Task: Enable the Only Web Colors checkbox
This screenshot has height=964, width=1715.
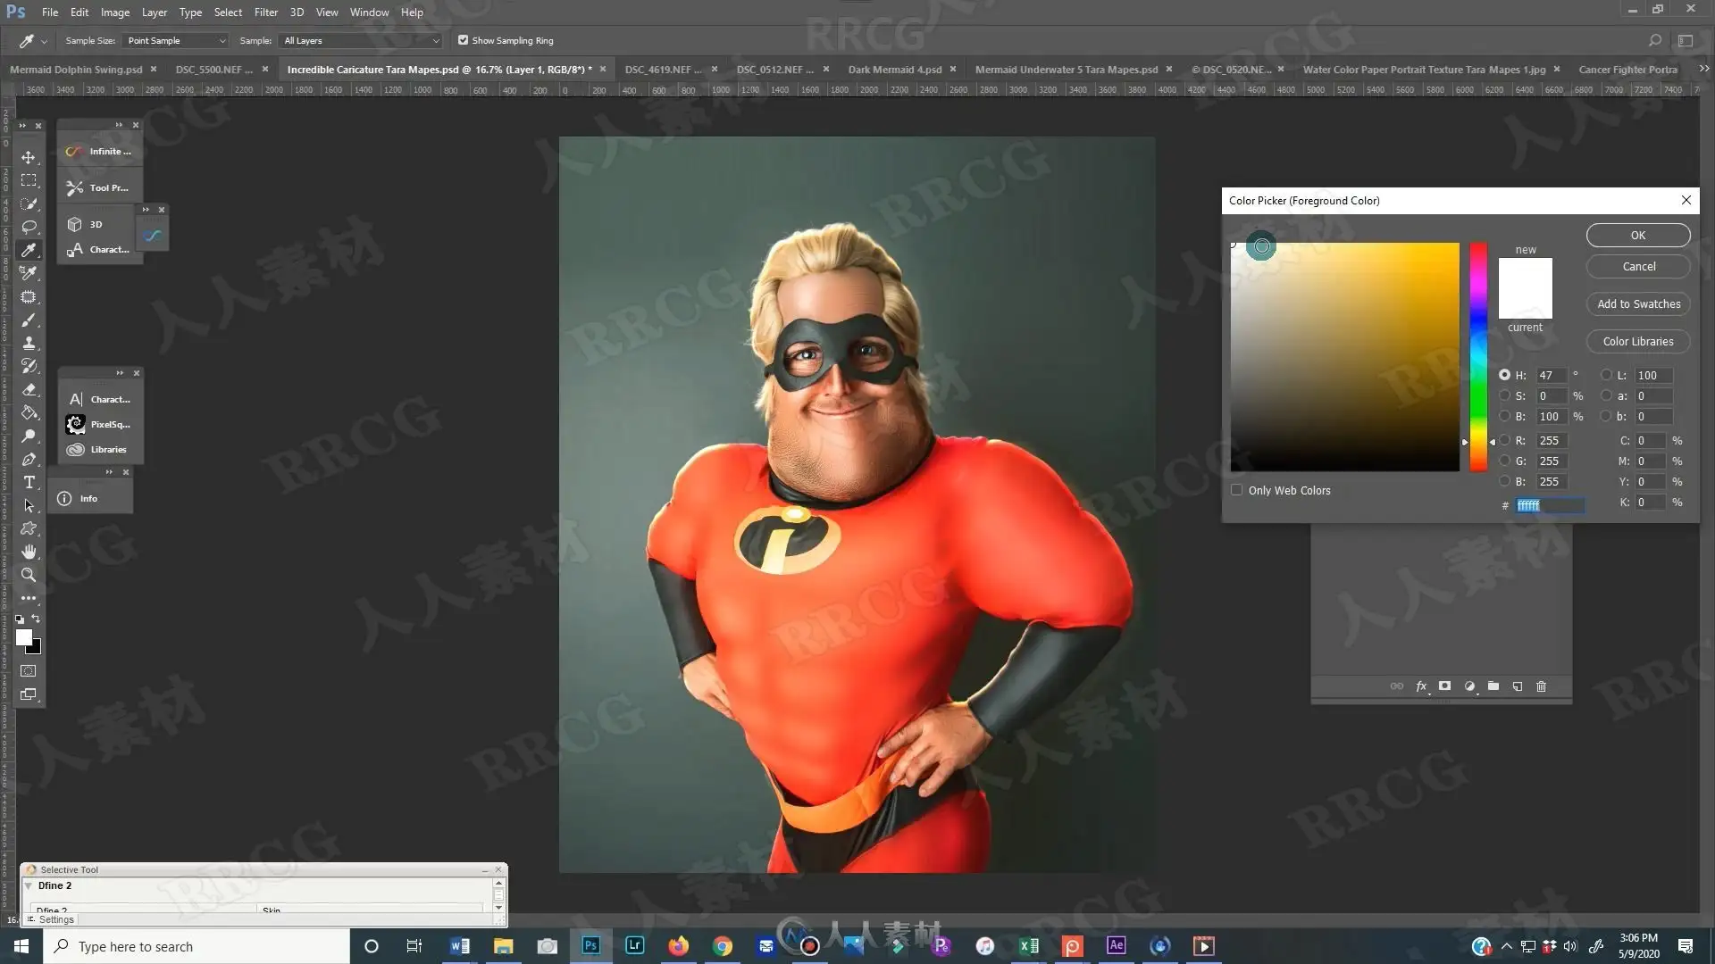Action: pos(1236,490)
